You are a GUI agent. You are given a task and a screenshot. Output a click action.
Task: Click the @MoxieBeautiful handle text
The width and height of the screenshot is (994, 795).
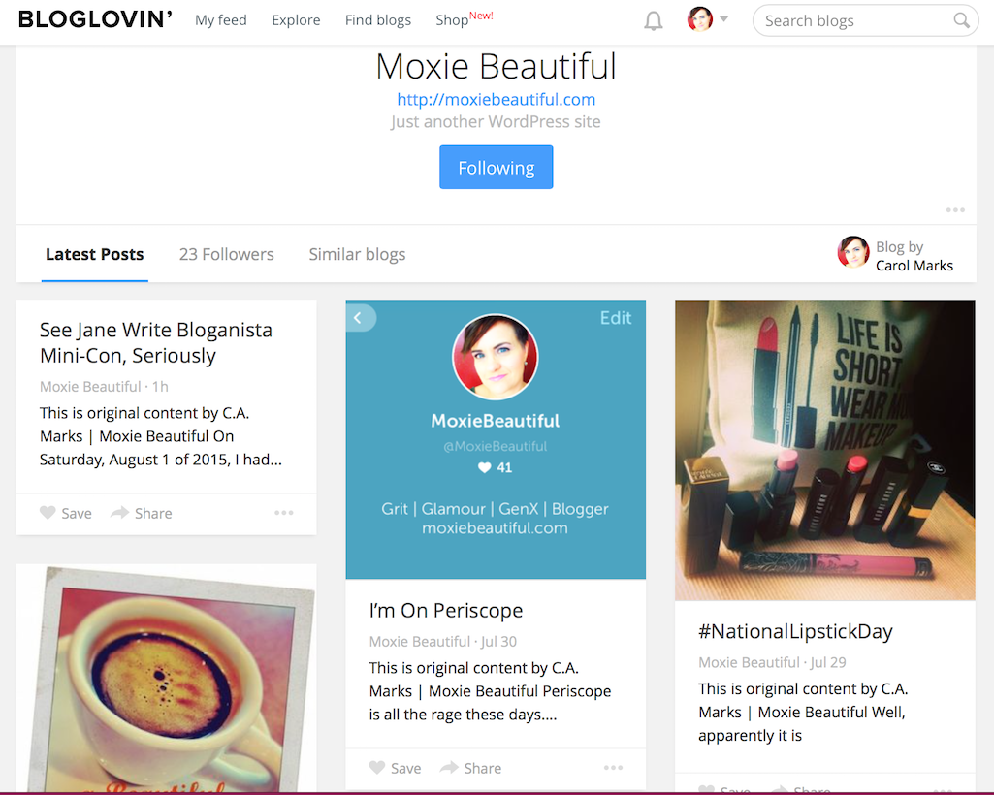(x=496, y=446)
